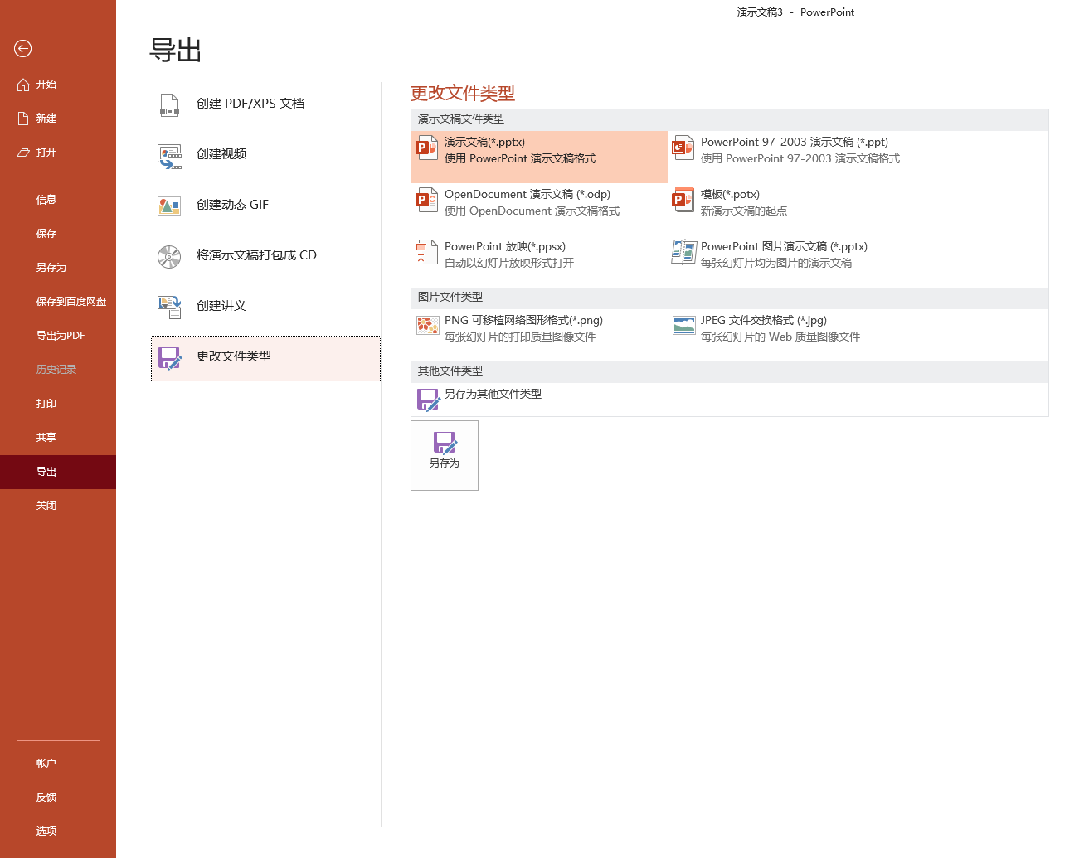
Task: Select 创建 PDF/XPS 文档 option
Action: [x=265, y=104]
